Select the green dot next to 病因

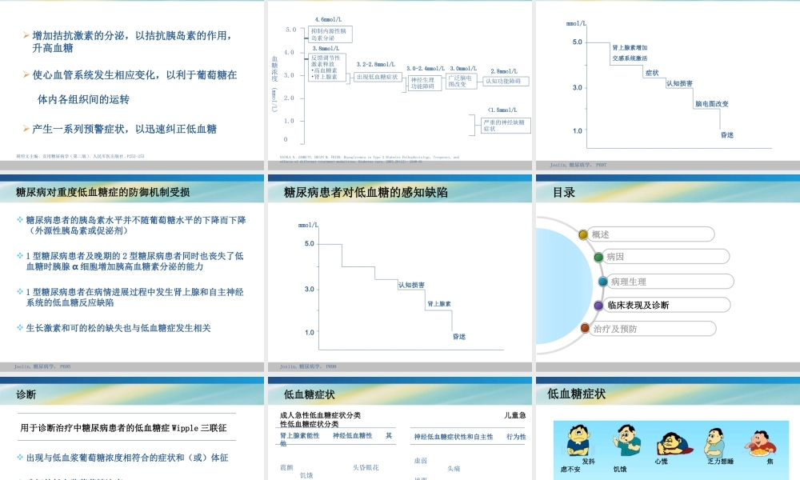tap(598, 257)
